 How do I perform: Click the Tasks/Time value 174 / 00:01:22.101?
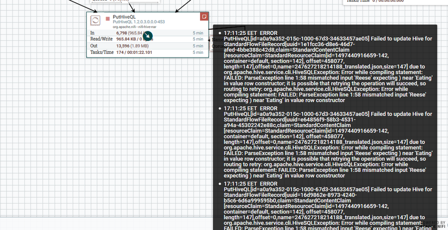pos(134,52)
